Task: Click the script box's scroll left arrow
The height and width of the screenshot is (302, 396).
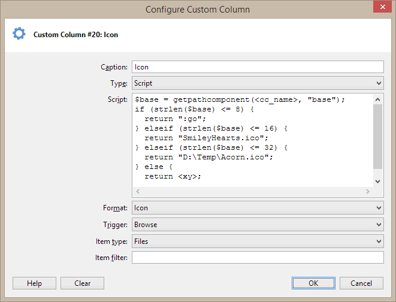Action: [x=138, y=192]
